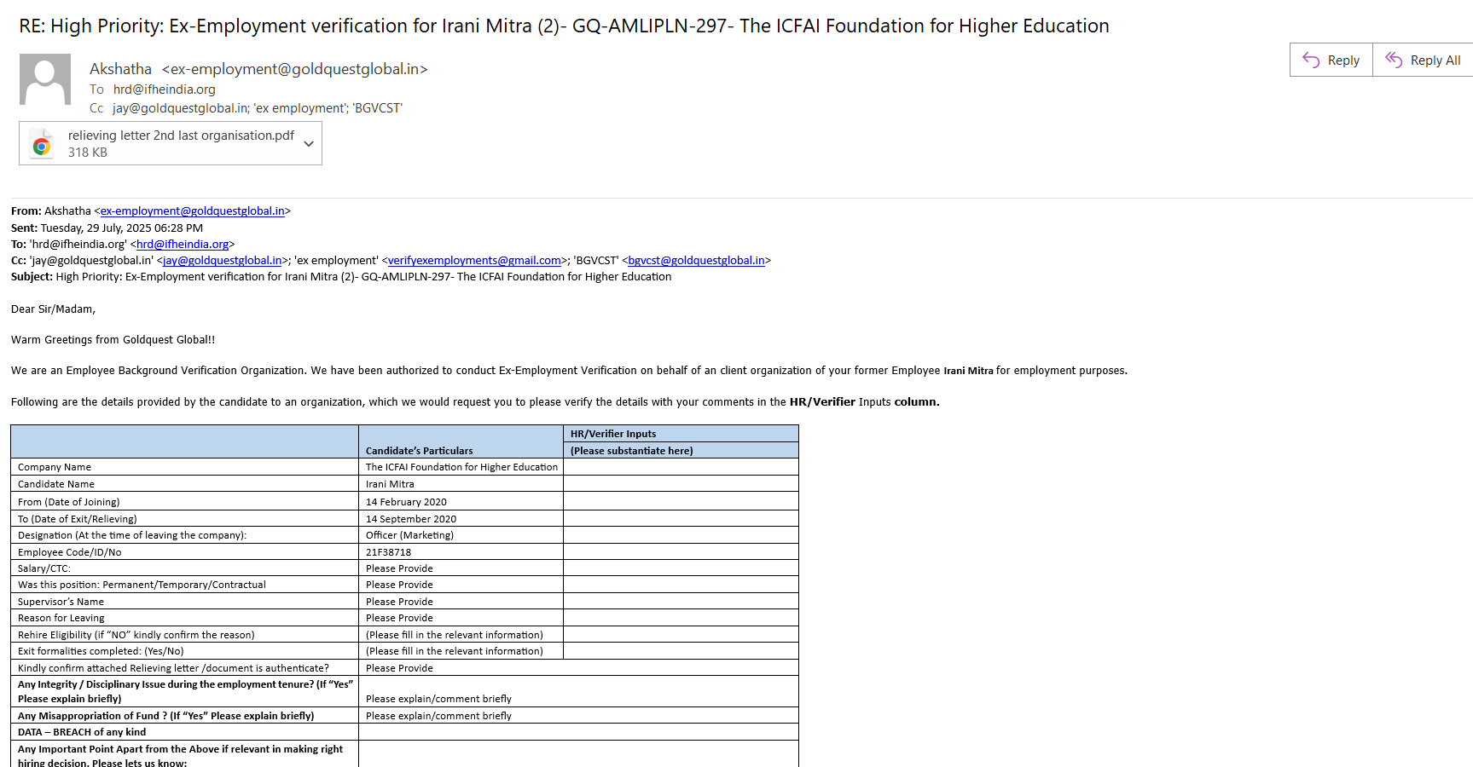Click the Chrome PDF attachment icon
1473x767 pixels.
[41, 144]
